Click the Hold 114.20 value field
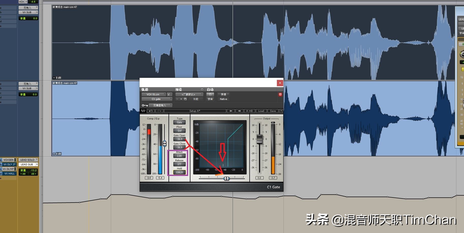The width and height of the screenshot is (464, 233). click(179, 172)
